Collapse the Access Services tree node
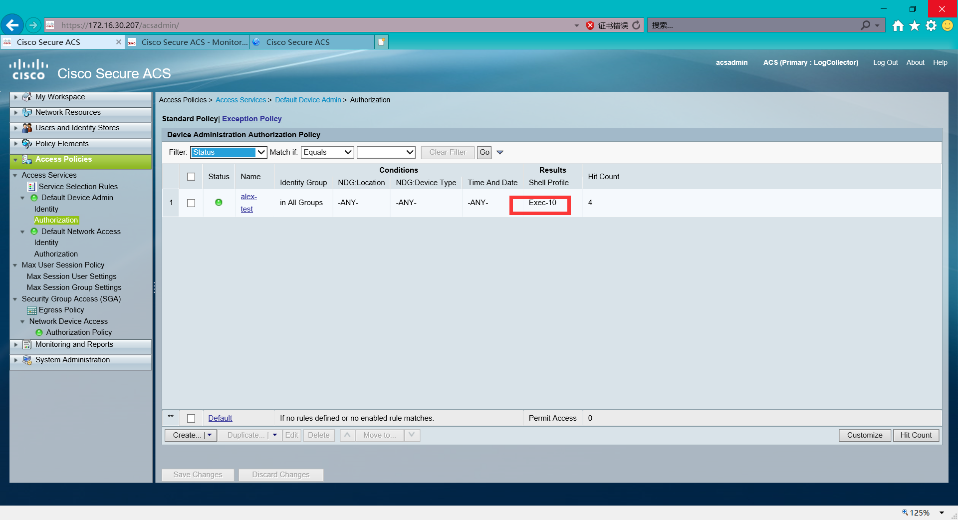The image size is (958, 520). (15, 176)
